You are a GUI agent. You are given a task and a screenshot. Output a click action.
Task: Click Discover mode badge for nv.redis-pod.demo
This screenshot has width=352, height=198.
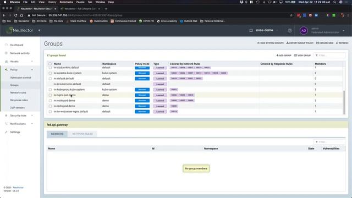pos(142,106)
